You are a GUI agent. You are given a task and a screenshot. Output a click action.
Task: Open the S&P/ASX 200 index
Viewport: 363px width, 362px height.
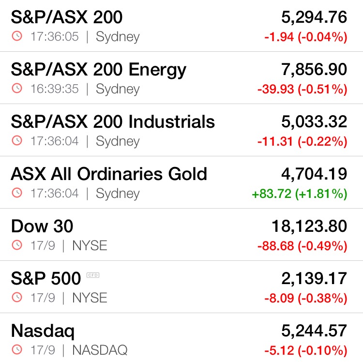coord(67,17)
